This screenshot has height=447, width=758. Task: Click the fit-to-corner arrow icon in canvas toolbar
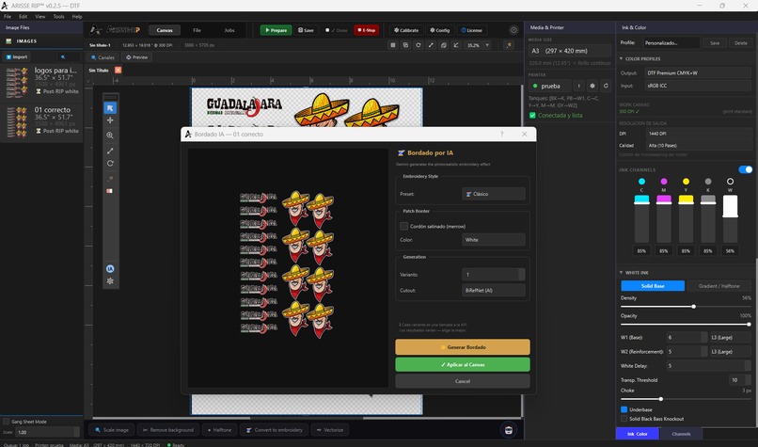coord(456,45)
